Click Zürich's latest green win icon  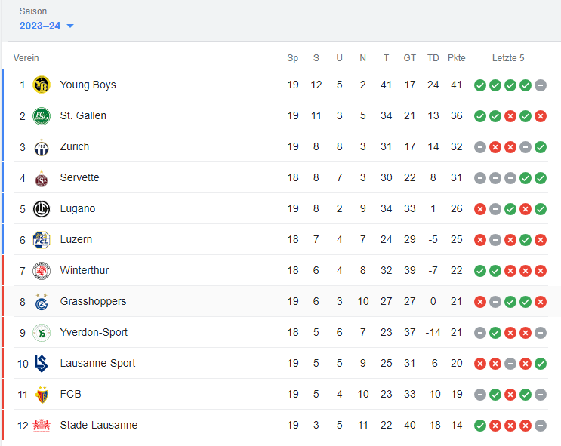pyautogui.click(x=541, y=147)
